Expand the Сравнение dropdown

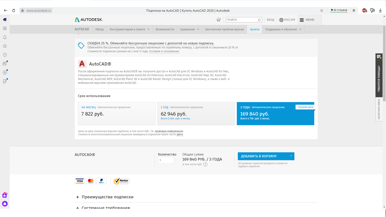190,29
